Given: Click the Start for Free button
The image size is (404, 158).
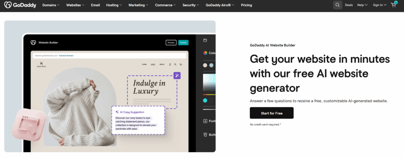Looking at the screenshot, I should click(x=271, y=113).
